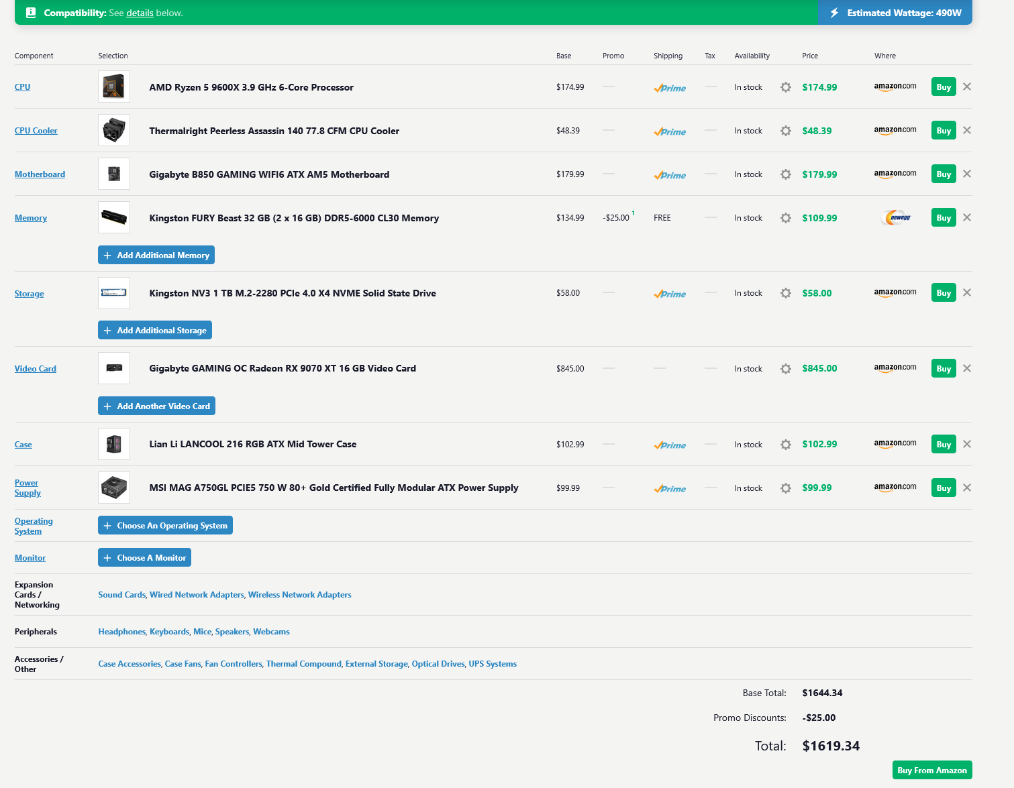Click Choose A Monitor button
This screenshot has height=788, width=1014.
coord(144,557)
